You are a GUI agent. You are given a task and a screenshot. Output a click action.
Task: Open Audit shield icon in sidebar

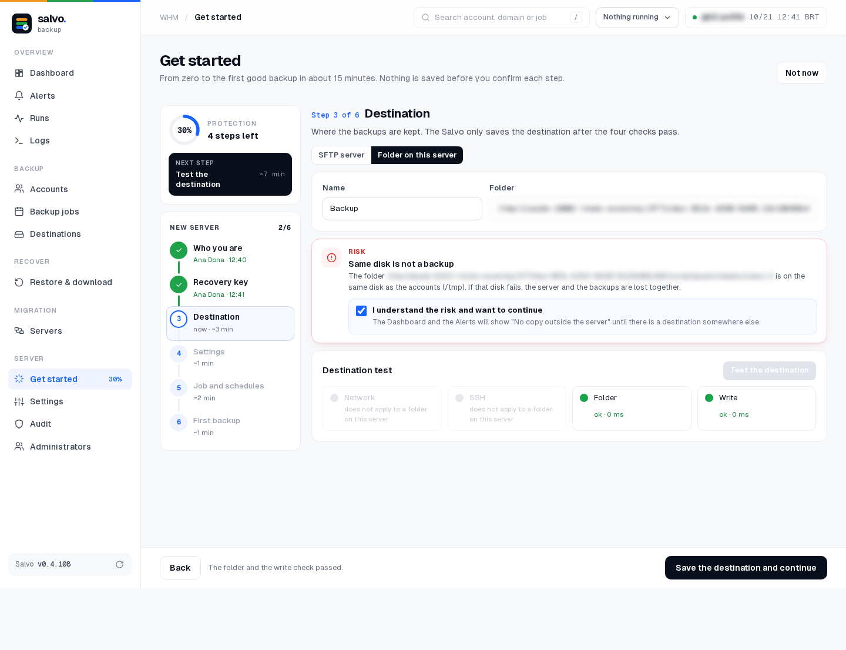(19, 424)
